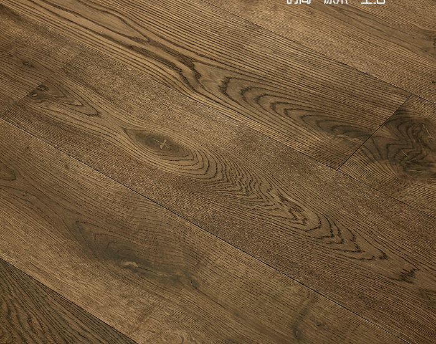Click the light cross mark inside the center knot
Screen dimensions: 436x344
163,144
